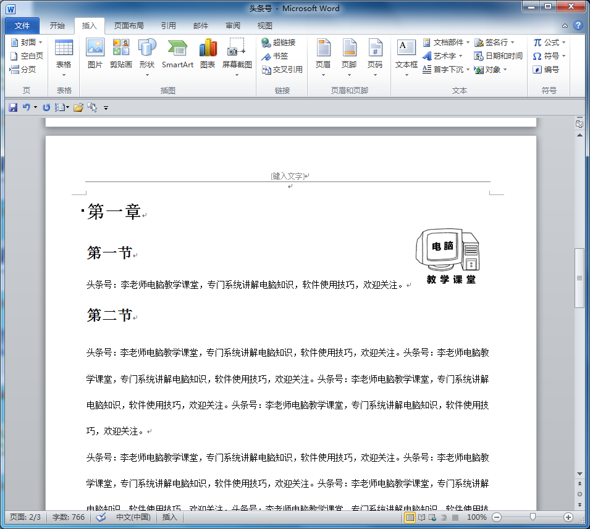
Task: Toggle the ruler display button
Action: (x=579, y=123)
